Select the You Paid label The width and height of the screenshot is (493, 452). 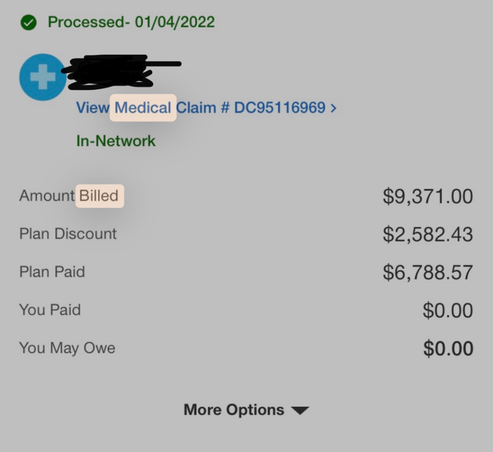pos(50,310)
